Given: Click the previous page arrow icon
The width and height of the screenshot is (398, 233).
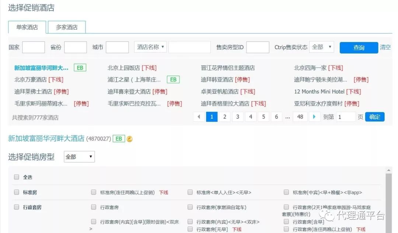Looking at the screenshot, I should tap(199, 117).
